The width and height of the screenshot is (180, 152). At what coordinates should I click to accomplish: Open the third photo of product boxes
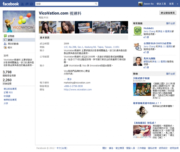[x=84, y=27]
